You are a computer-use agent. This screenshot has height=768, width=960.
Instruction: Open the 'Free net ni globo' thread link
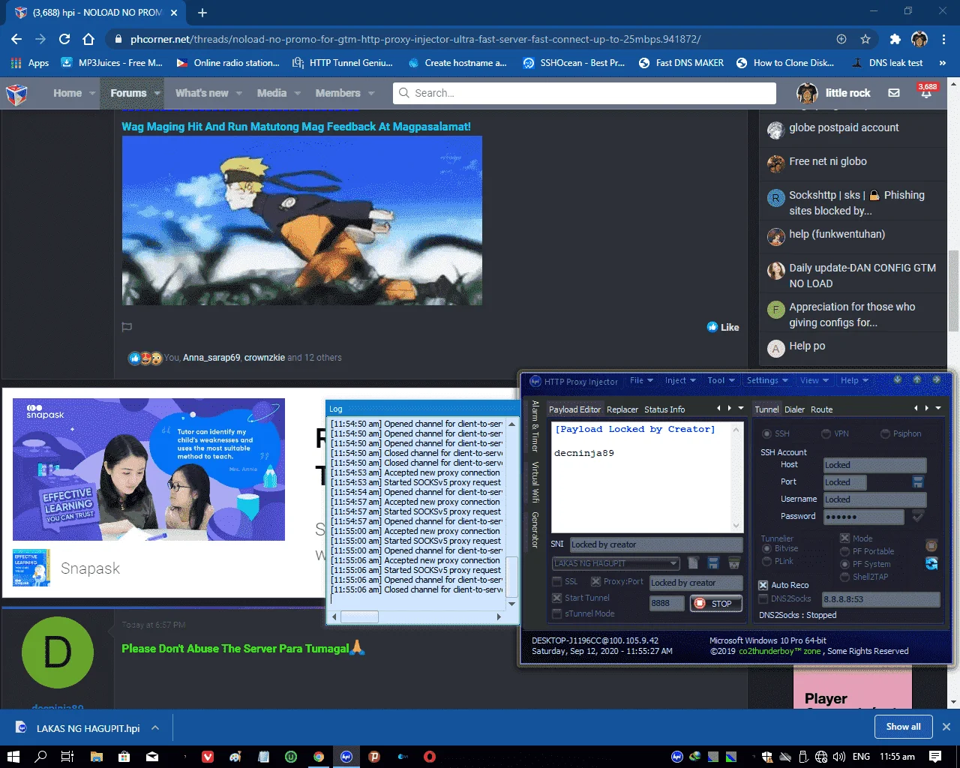click(x=828, y=161)
